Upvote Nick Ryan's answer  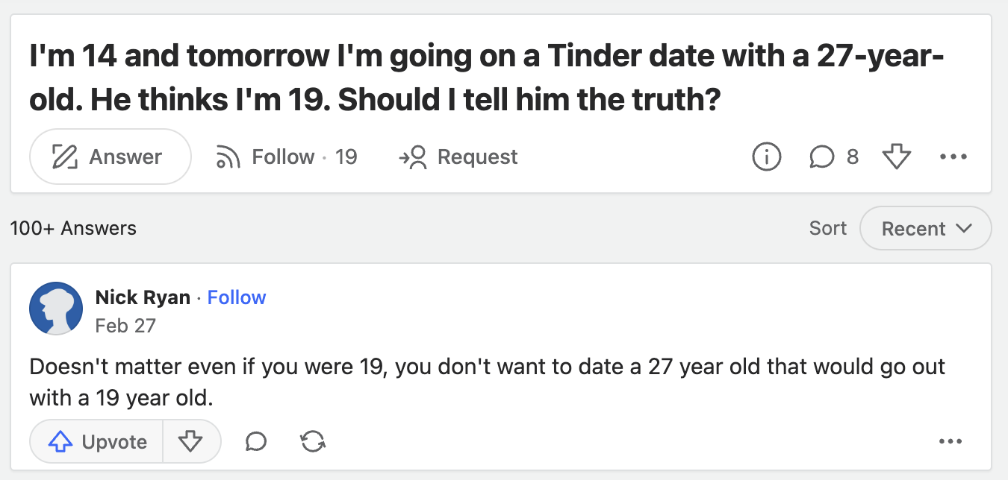(94, 441)
